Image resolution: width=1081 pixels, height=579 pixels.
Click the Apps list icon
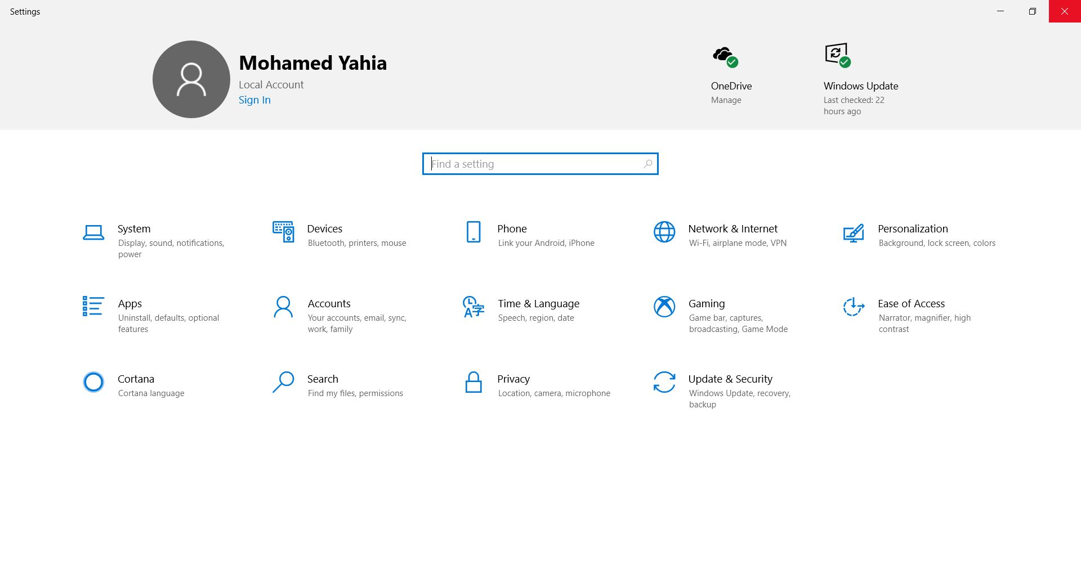click(x=93, y=306)
